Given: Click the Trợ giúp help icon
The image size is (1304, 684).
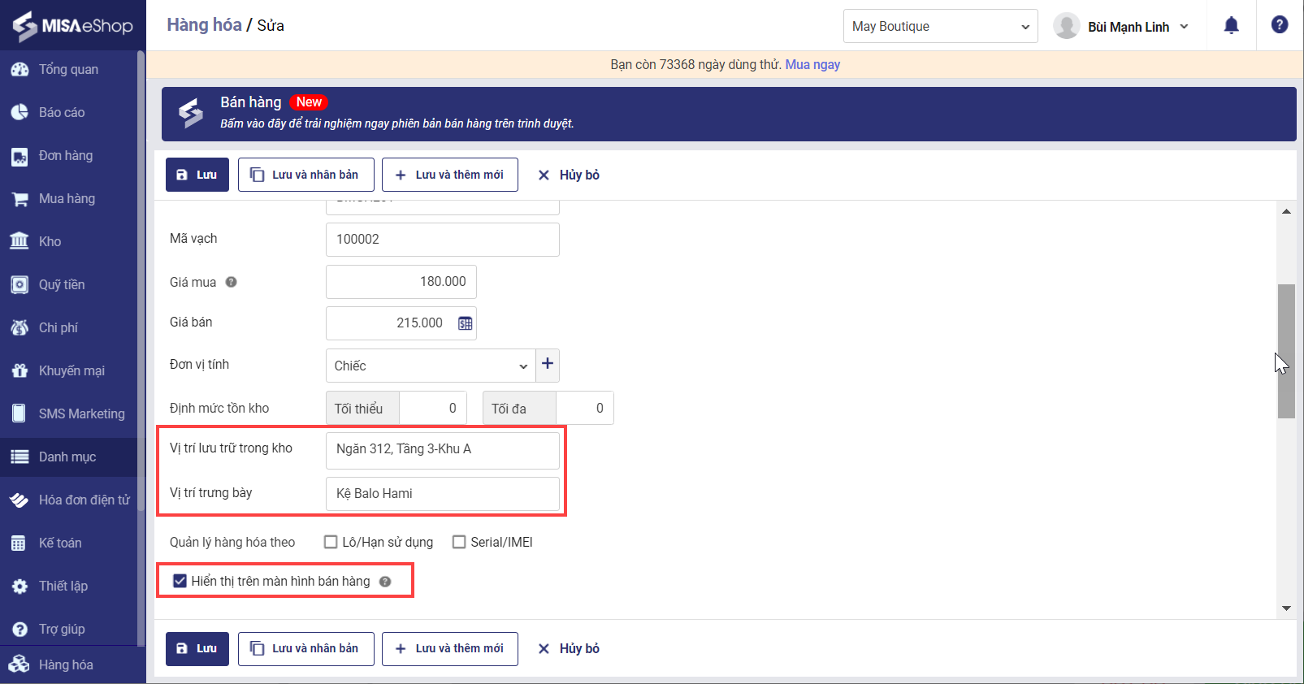Looking at the screenshot, I should pyautogui.click(x=19, y=629).
